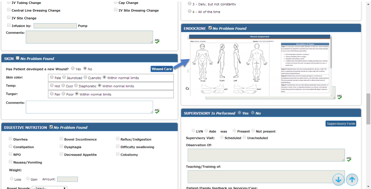Open the Wound Care button
Screen dimensions: 371x189
[x=162, y=69]
